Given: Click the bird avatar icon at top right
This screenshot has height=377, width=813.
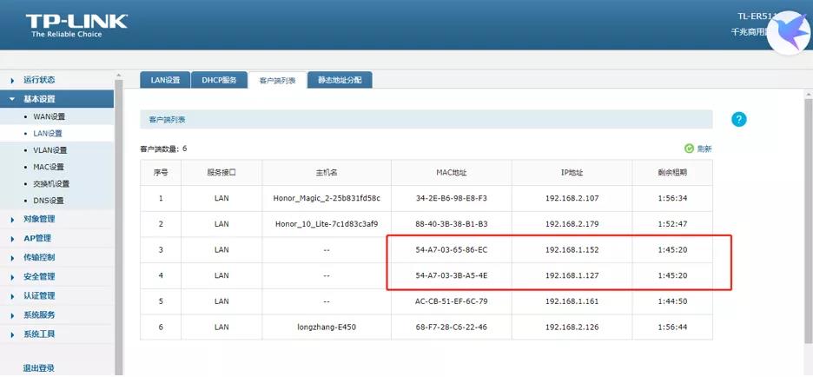Looking at the screenshot, I should [788, 34].
